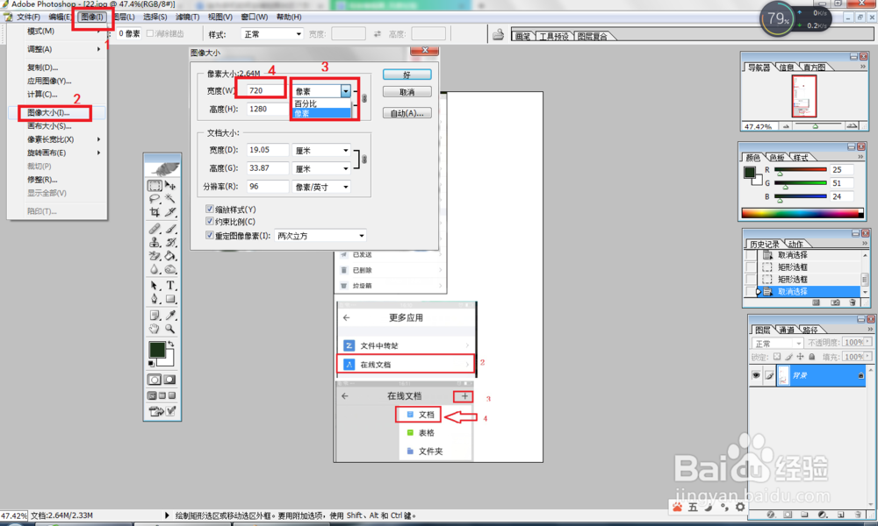
Task: Select the Rectangle shape tool
Action: point(171,298)
